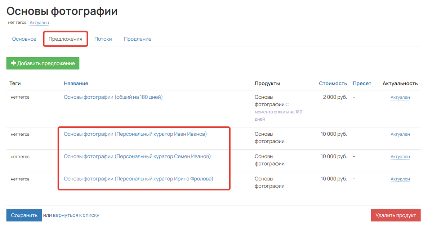Toggle Актуален for the Иван Иванов offer
This screenshot has width=432, height=229.
[x=400, y=134]
